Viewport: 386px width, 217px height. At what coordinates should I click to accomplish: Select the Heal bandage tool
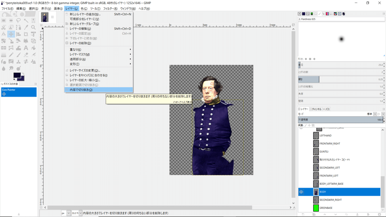[x=26, y=62]
